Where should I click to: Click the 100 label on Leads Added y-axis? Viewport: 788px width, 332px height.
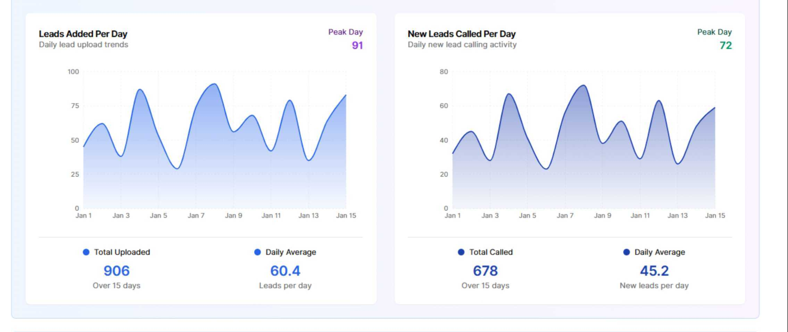point(73,72)
